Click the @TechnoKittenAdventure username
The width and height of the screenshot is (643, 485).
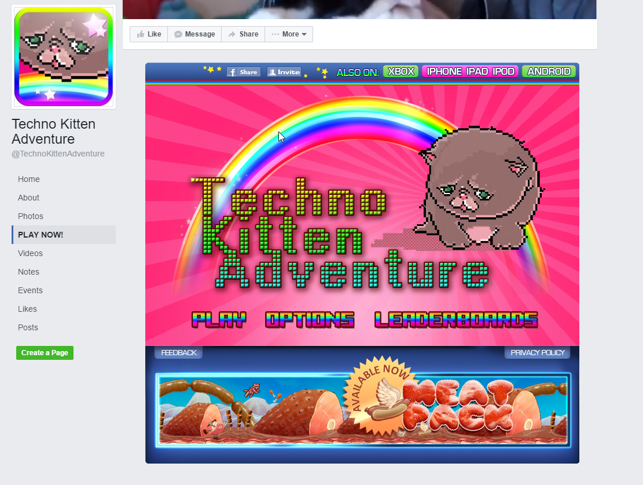[58, 154]
